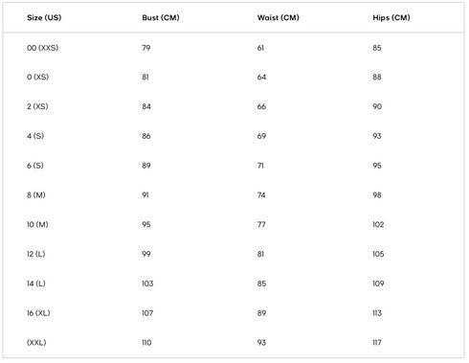This screenshot has width=469, height=363.
Task: Click bust value 79 in XXS row
Action: point(146,48)
